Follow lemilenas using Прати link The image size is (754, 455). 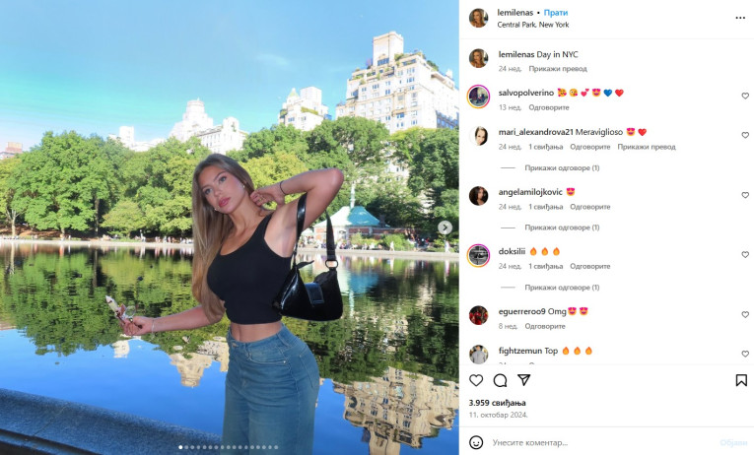(556, 13)
